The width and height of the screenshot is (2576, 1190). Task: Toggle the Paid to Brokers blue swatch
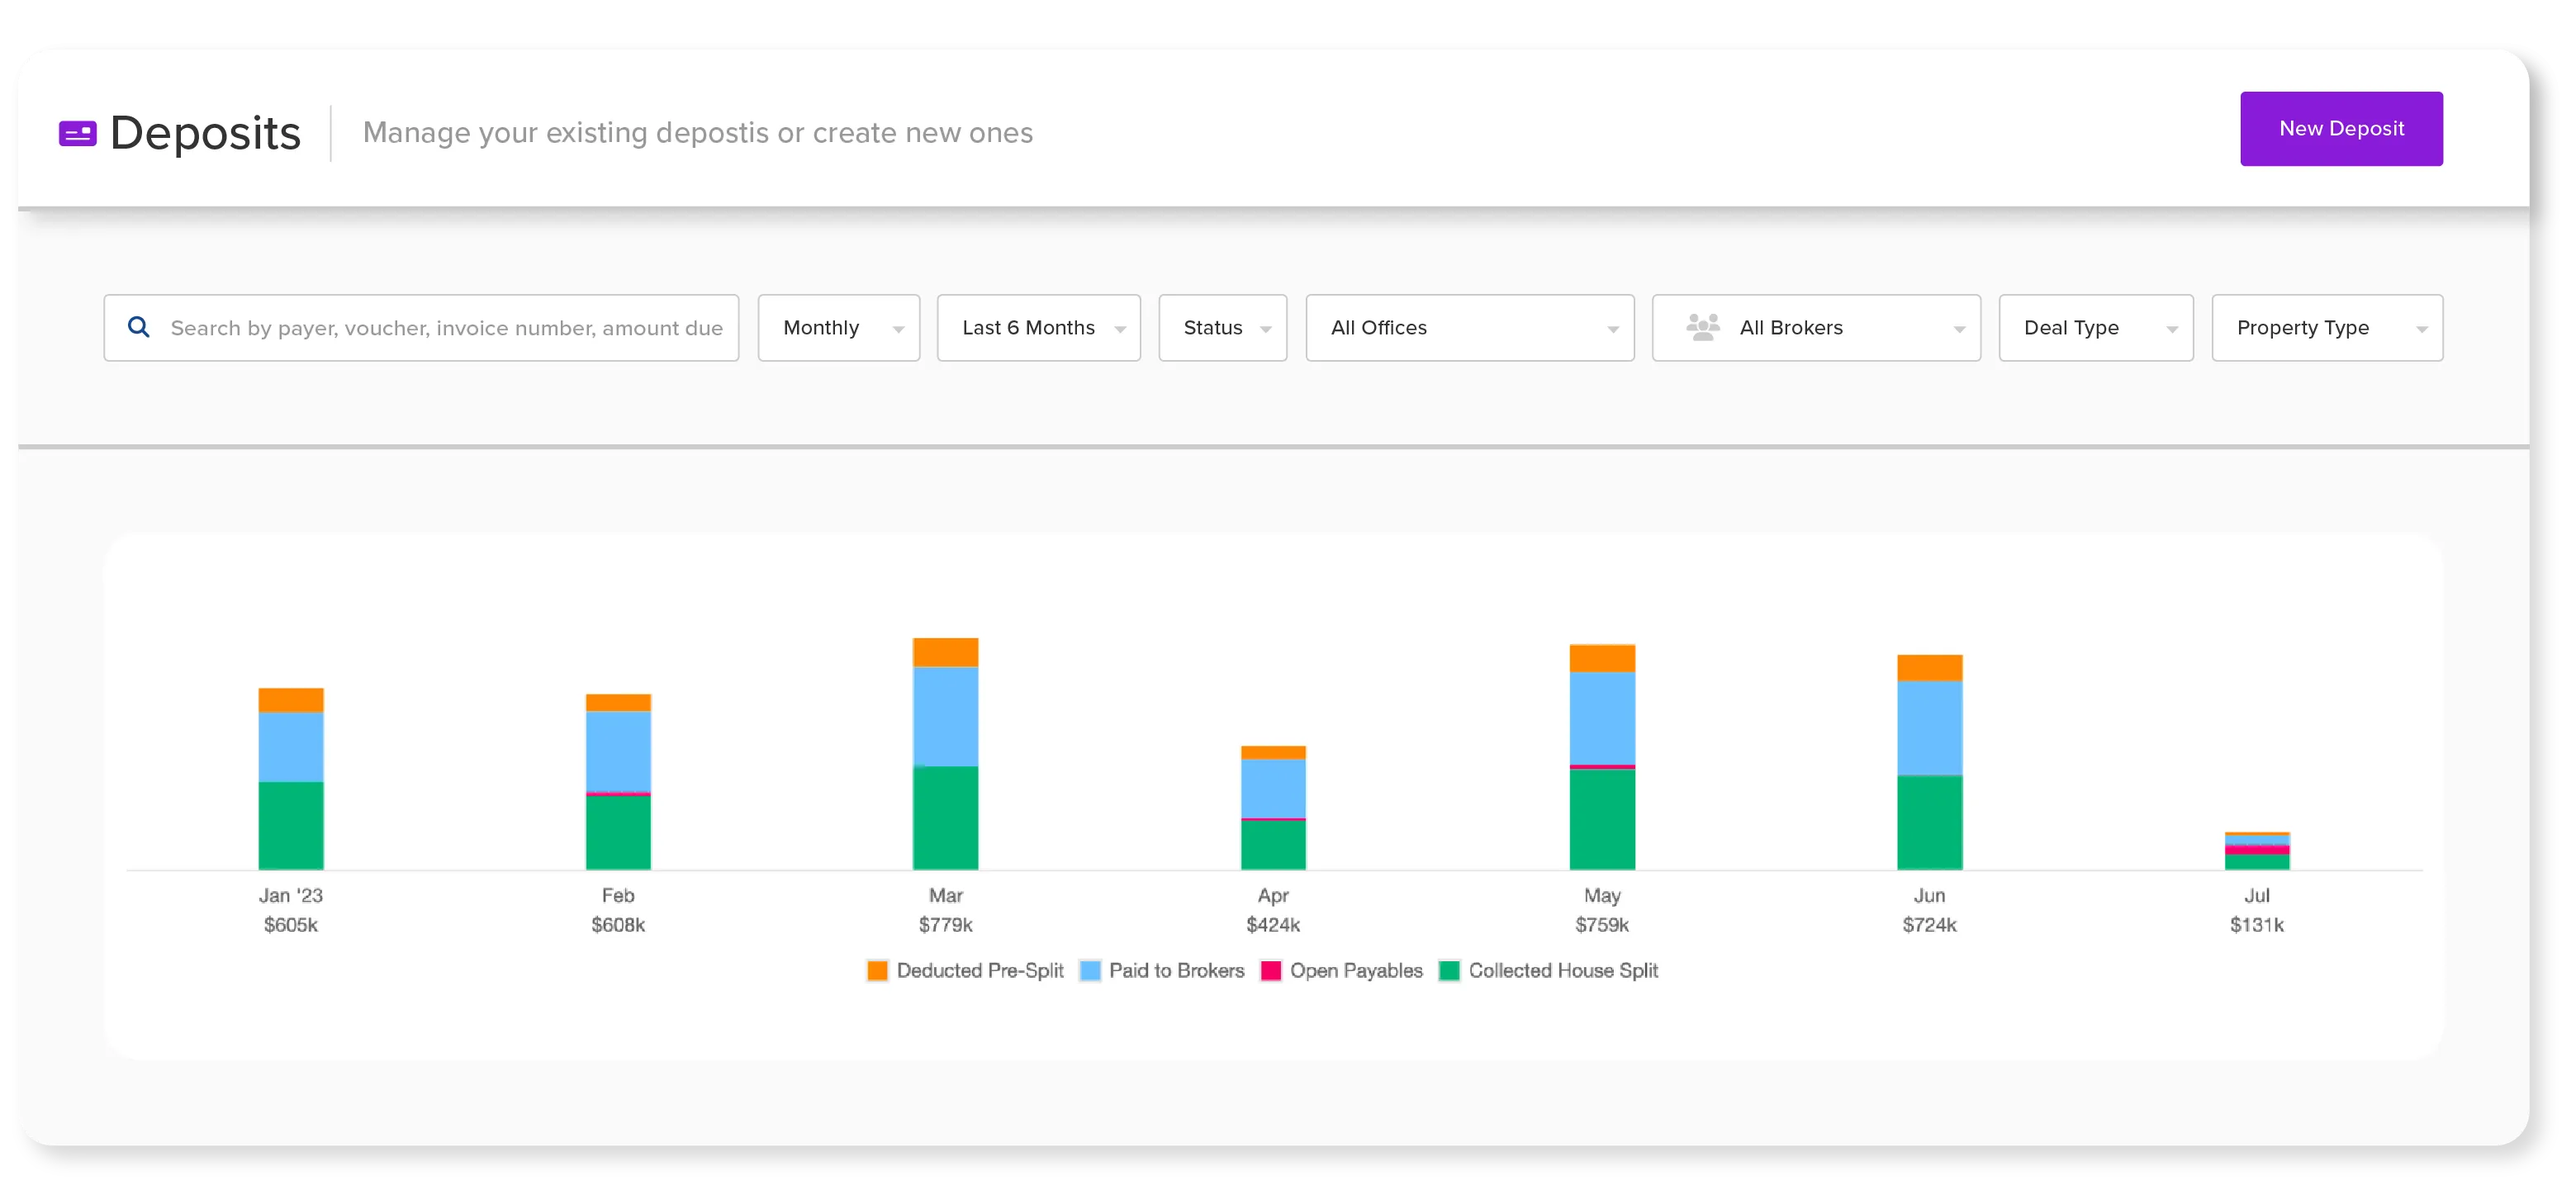1090,970
